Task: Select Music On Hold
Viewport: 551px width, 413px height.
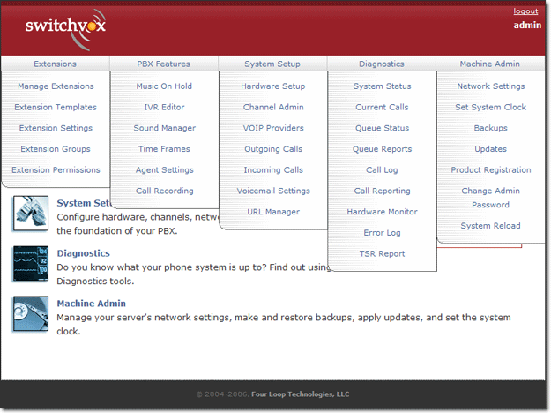Action: [164, 86]
